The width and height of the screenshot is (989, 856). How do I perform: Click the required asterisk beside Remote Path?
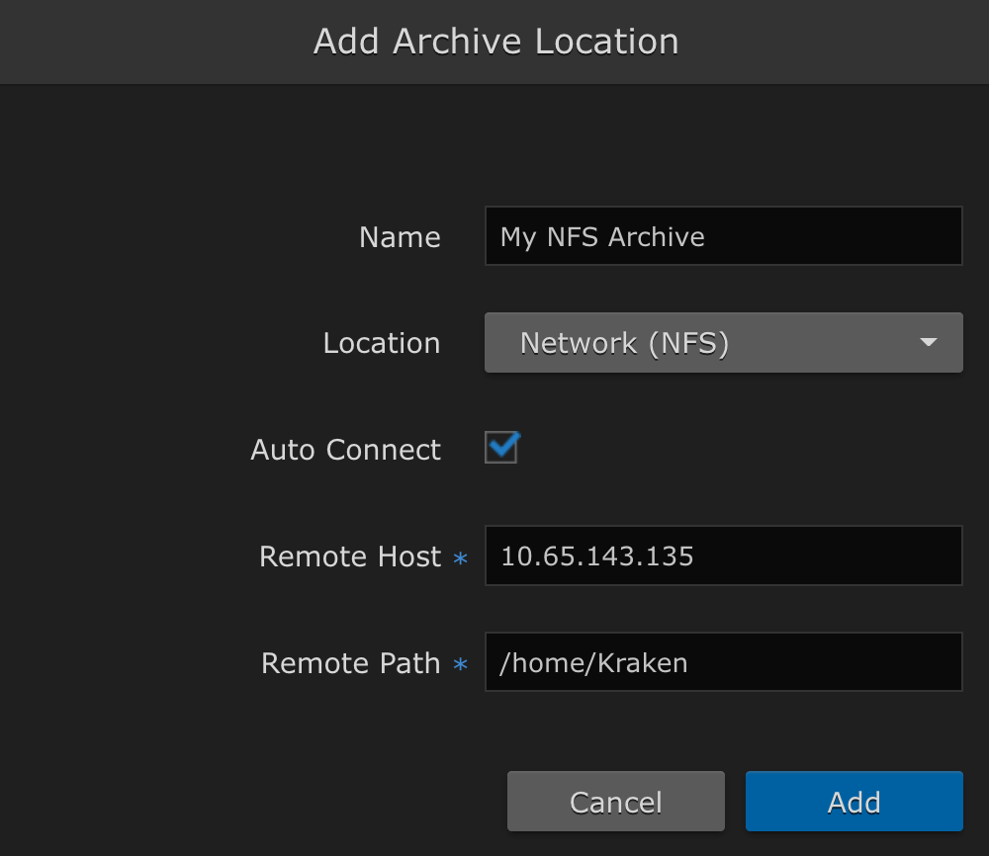[460, 665]
